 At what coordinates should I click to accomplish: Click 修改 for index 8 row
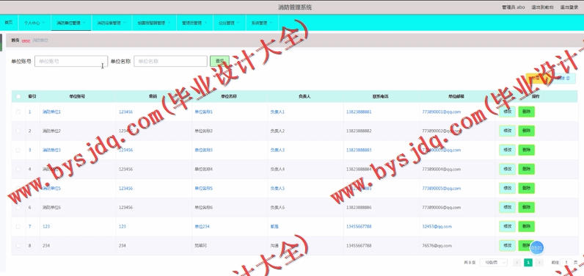[507, 245]
